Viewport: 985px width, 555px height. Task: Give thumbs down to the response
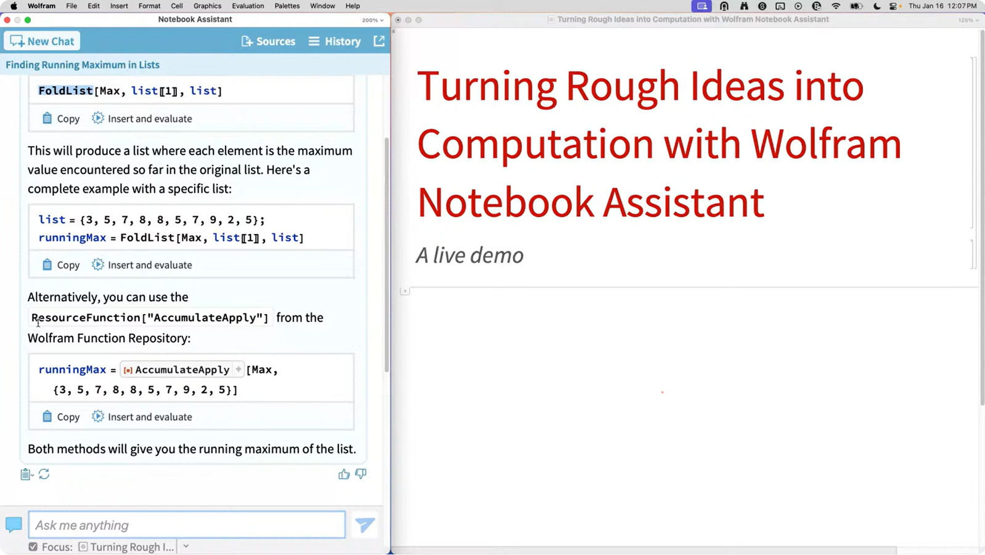click(x=361, y=474)
